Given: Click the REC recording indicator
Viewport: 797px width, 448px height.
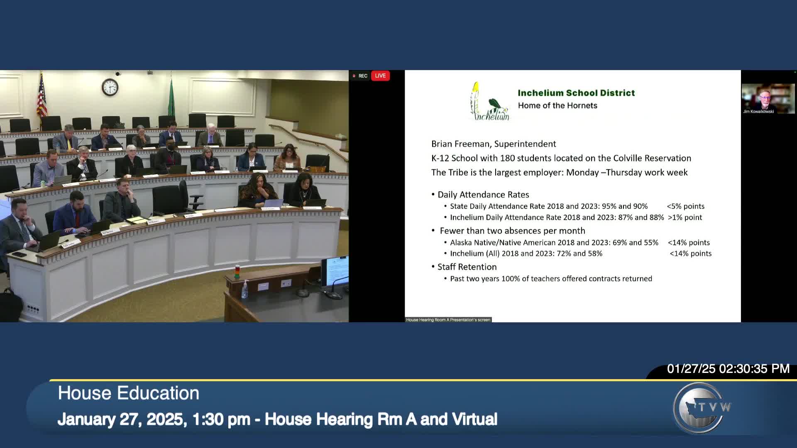Looking at the screenshot, I should pyautogui.click(x=360, y=76).
